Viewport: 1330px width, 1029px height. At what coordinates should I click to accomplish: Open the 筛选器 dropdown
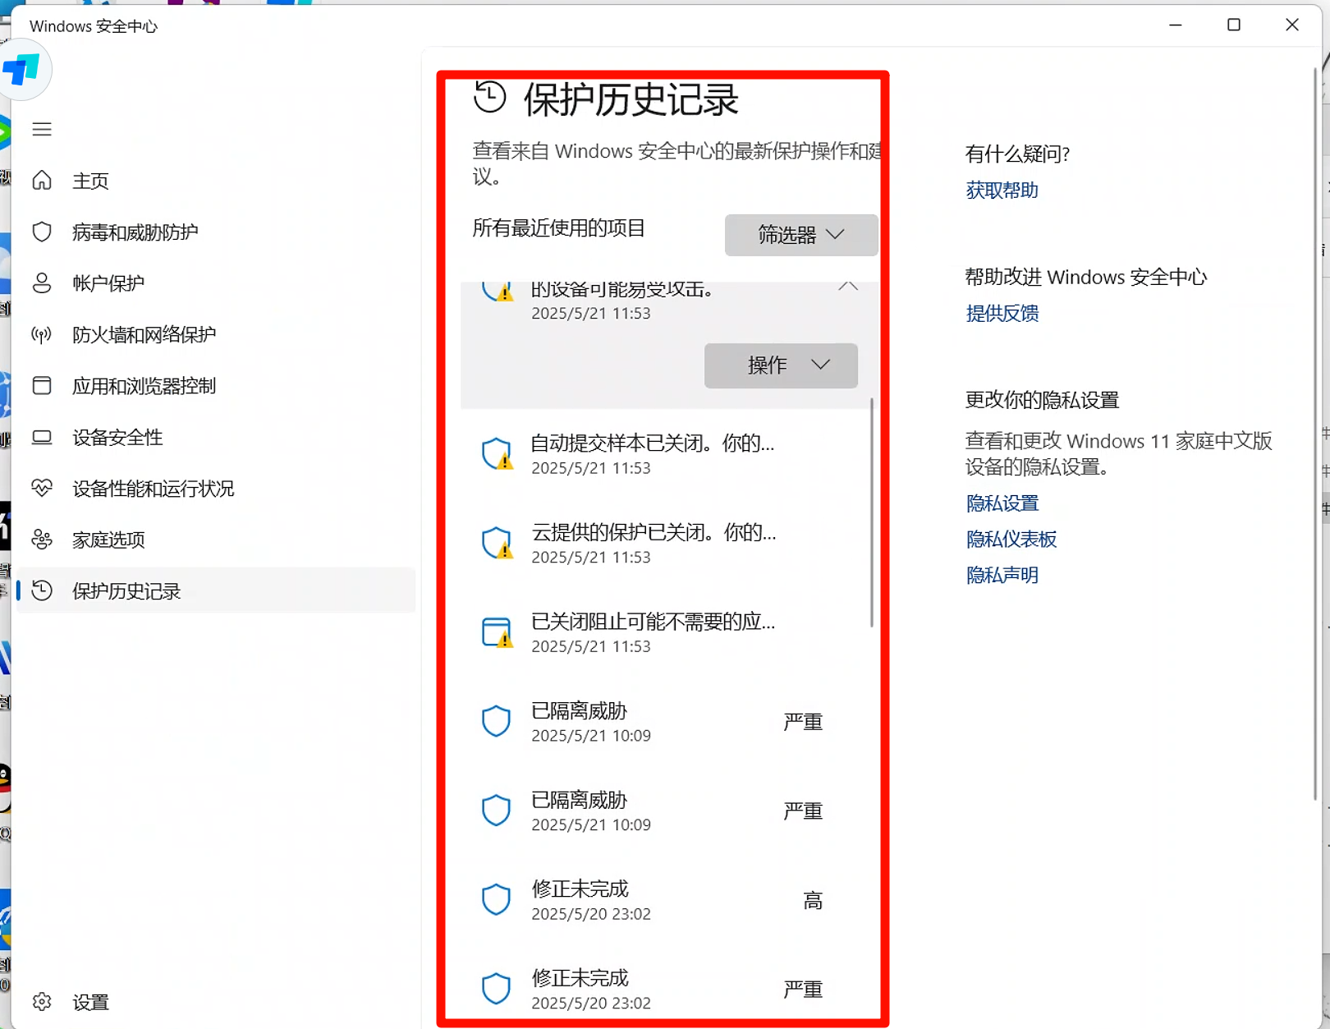[801, 235]
